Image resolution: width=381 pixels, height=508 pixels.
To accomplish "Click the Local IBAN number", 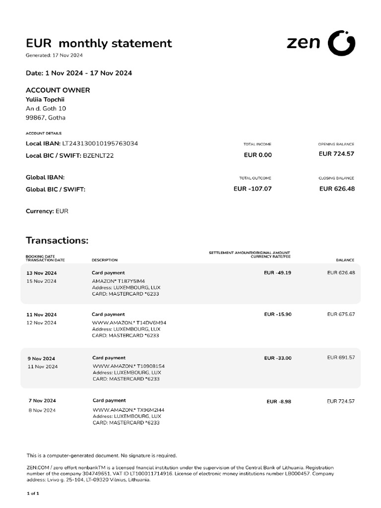I will 100,143.
